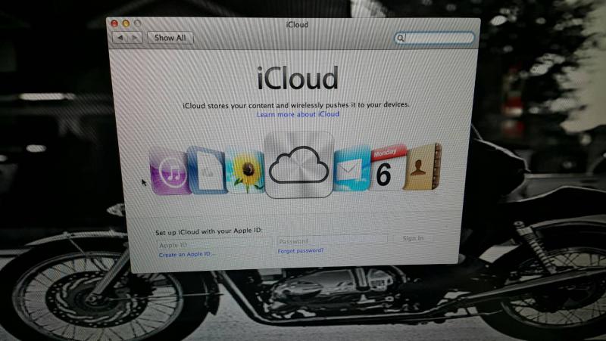Screen dimensions: 606x341
Task: Close the iCloud preferences window
Action: 116,25
